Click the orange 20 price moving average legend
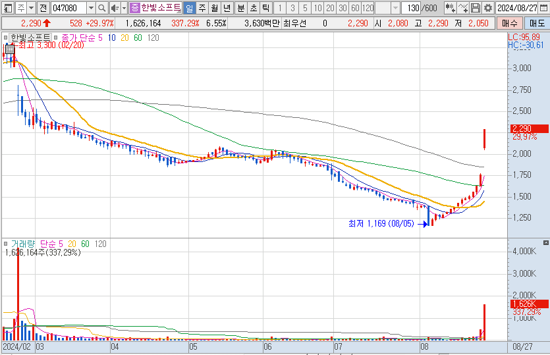 click(x=125, y=38)
